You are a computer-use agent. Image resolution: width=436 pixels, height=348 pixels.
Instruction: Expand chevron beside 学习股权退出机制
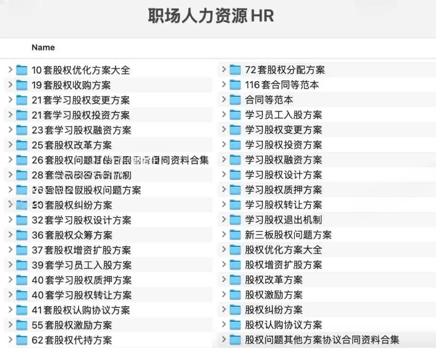[x=223, y=220]
